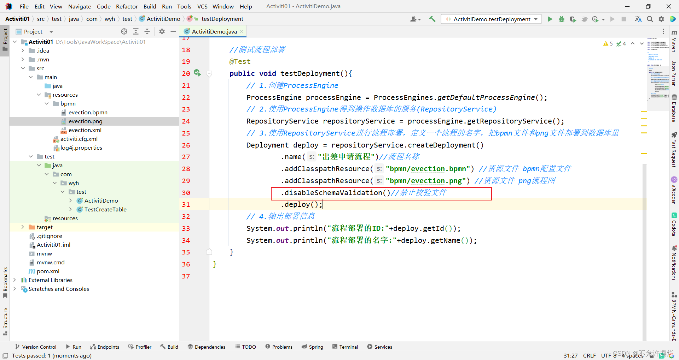Select pom.xml in the project tree
Viewport: 679px width, 360px height.
click(48, 271)
